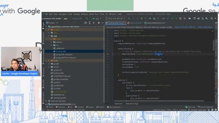Open the Terminal tool window
The image size is (219, 123).
pyautogui.click(x=79, y=107)
